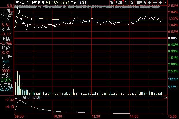Click the 1.55% axis label
Image resolution: width=179 pixels, height=119 pixels.
(x=173, y=18)
